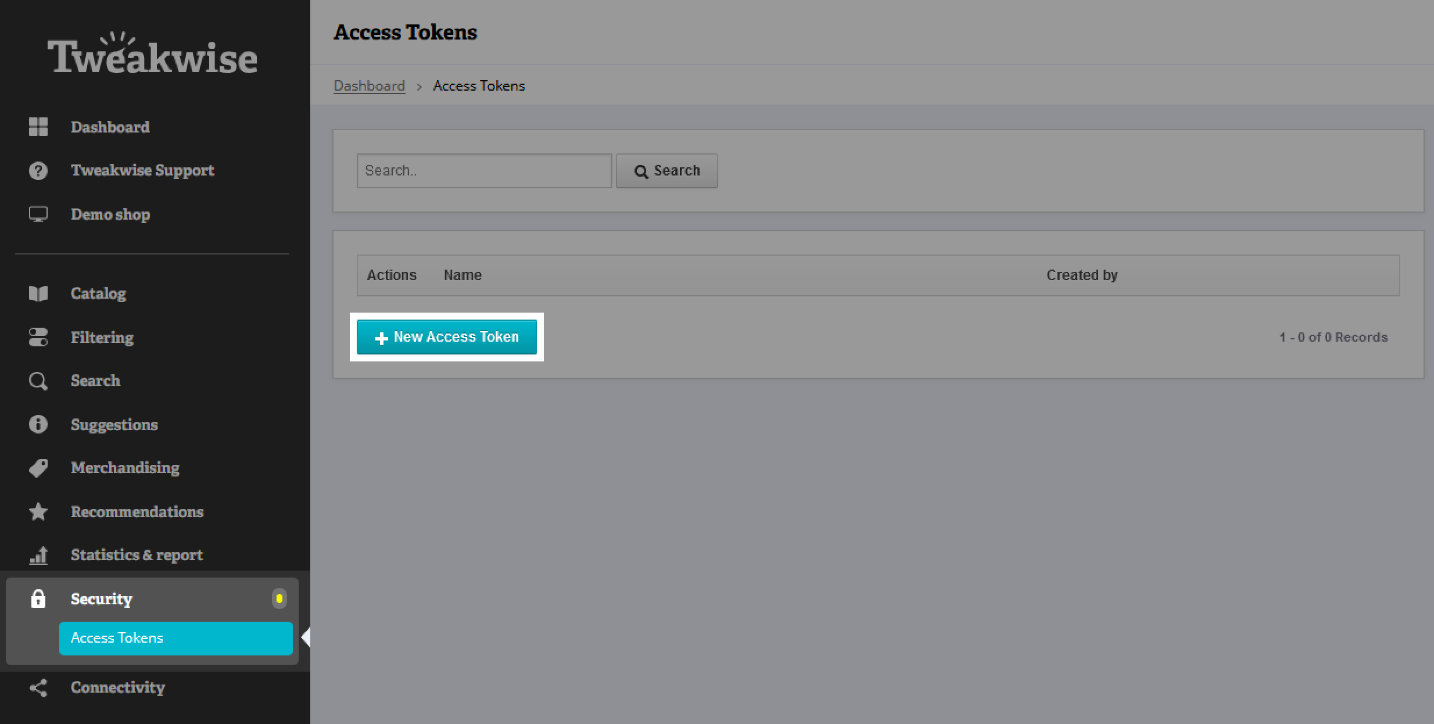Toggle the yellow indicator beside Security
Image resolution: width=1434 pixels, height=724 pixels.
pos(279,598)
